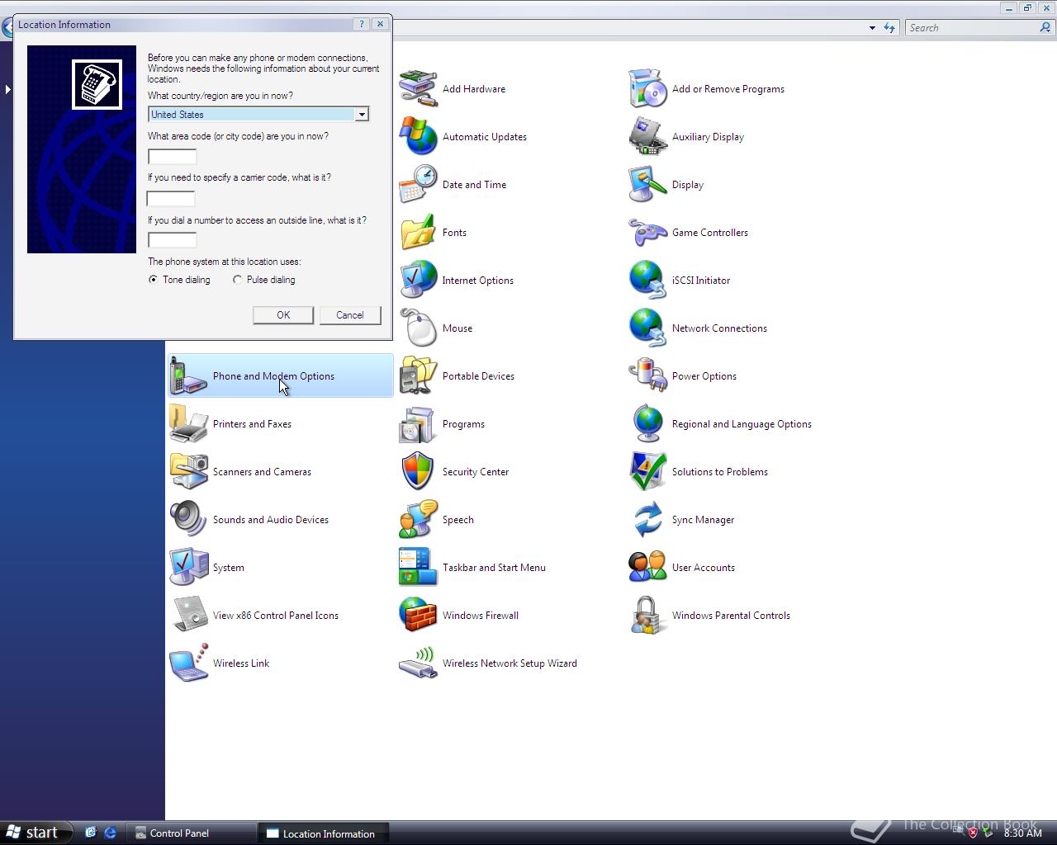
Task: Switch to Control Panel taskbar button
Action: (192, 833)
